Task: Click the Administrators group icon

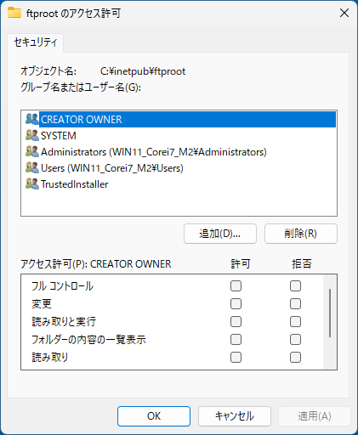Action: point(32,151)
